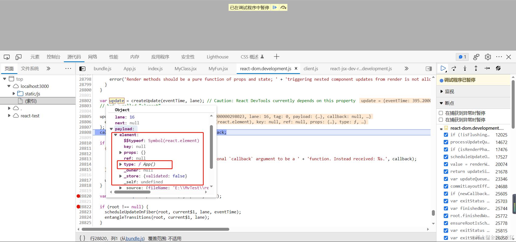Resume script execution in debugger toolbar
This screenshot has width=516, height=242.
pyautogui.click(x=443, y=68)
